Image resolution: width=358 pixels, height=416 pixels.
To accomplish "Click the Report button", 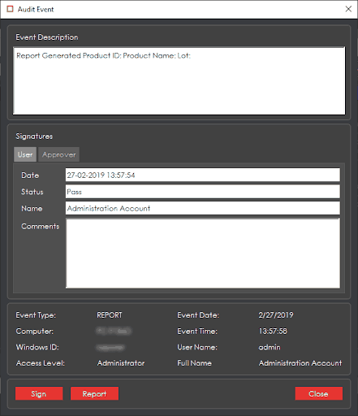I will [94, 393].
